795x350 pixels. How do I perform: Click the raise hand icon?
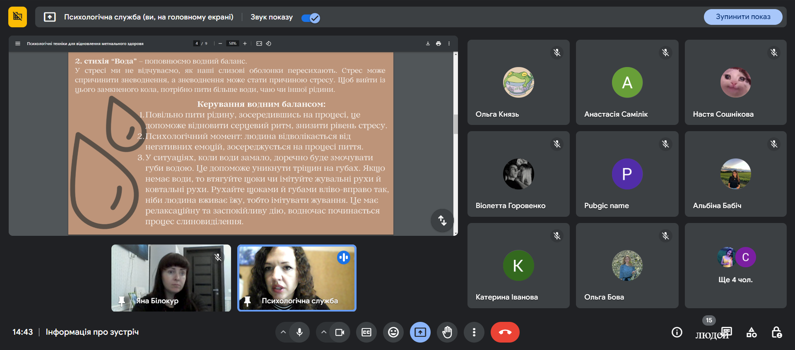tap(447, 332)
